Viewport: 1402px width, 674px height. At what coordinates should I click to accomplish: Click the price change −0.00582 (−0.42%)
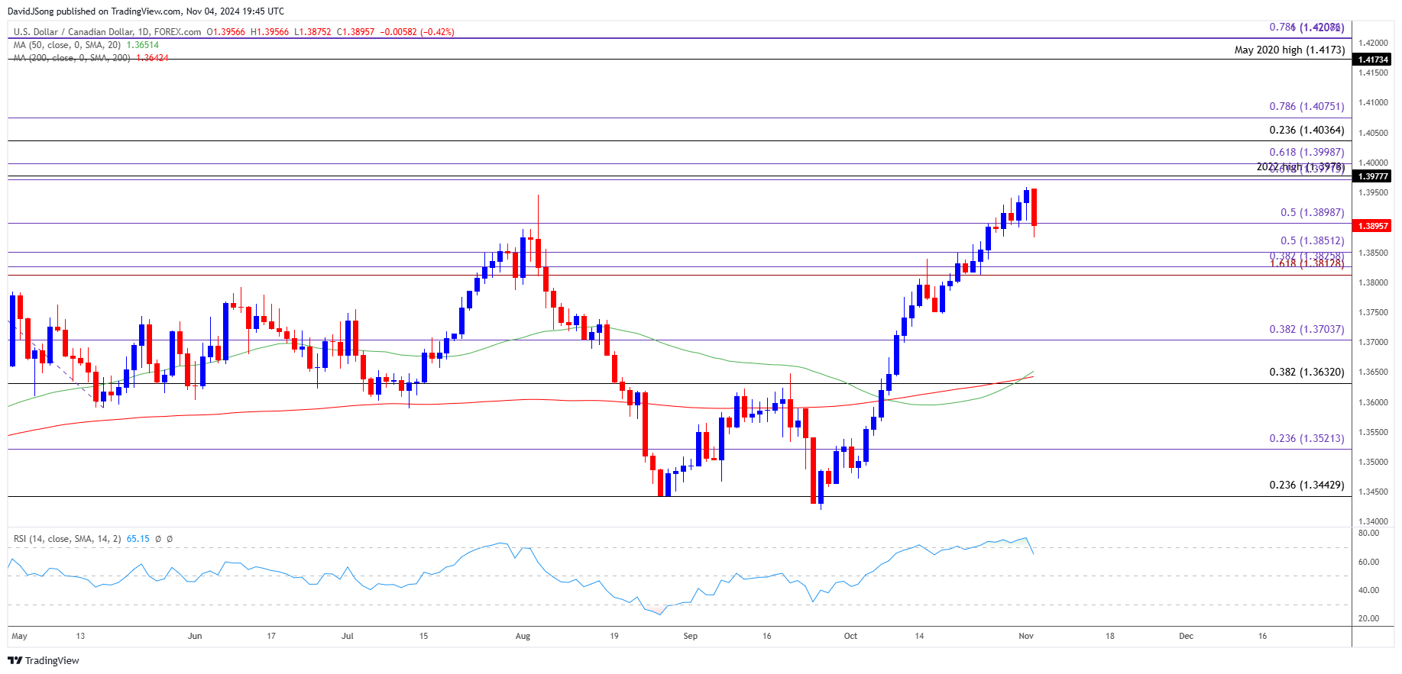(418, 32)
